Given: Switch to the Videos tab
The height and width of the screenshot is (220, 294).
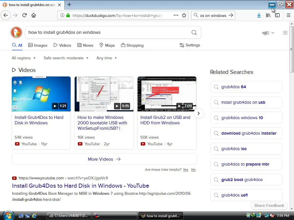Looking at the screenshot, I should pos(62,45).
